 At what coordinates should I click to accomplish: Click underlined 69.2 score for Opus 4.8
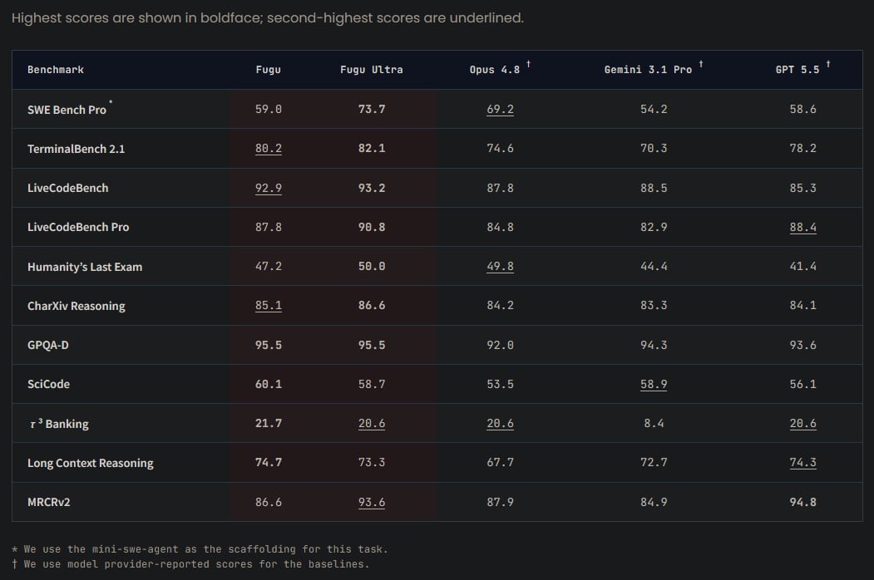[500, 109]
